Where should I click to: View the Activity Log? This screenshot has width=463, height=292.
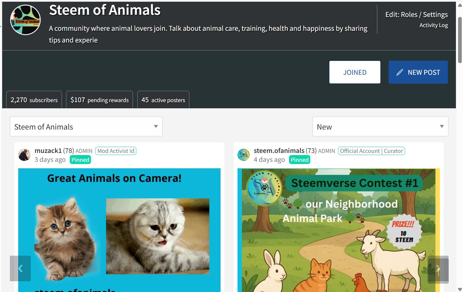point(433,25)
